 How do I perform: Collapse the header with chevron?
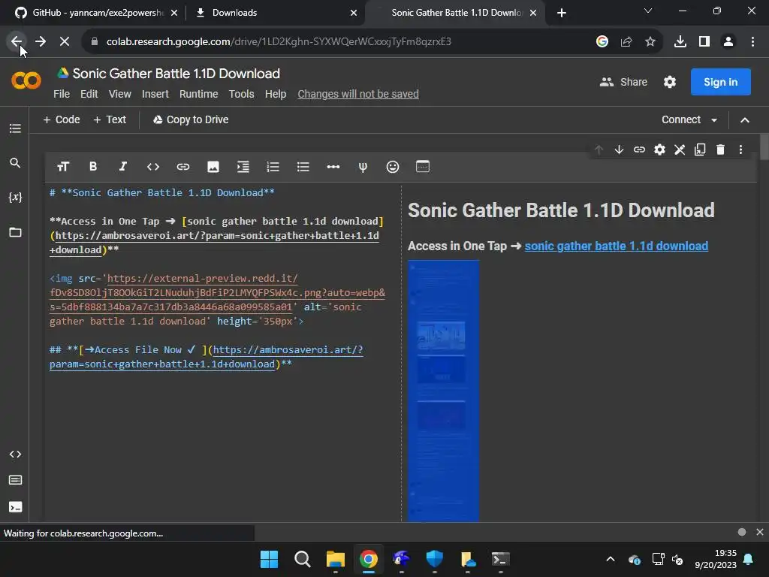[744, 120]
